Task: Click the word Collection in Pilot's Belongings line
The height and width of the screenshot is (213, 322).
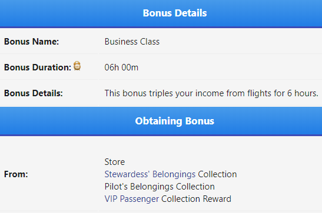Action: click(x=195, y=187)
